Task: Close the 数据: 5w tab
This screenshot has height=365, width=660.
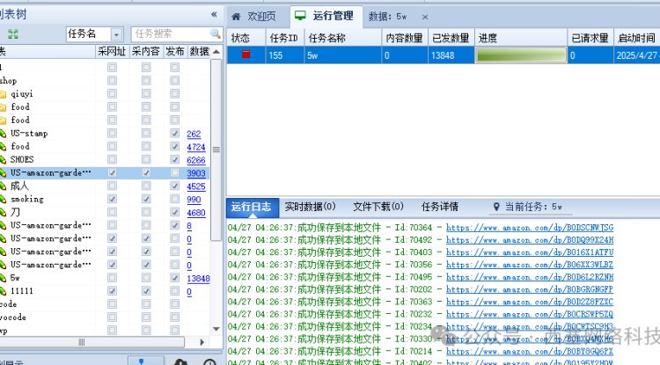Action: (x=425, y=17)
